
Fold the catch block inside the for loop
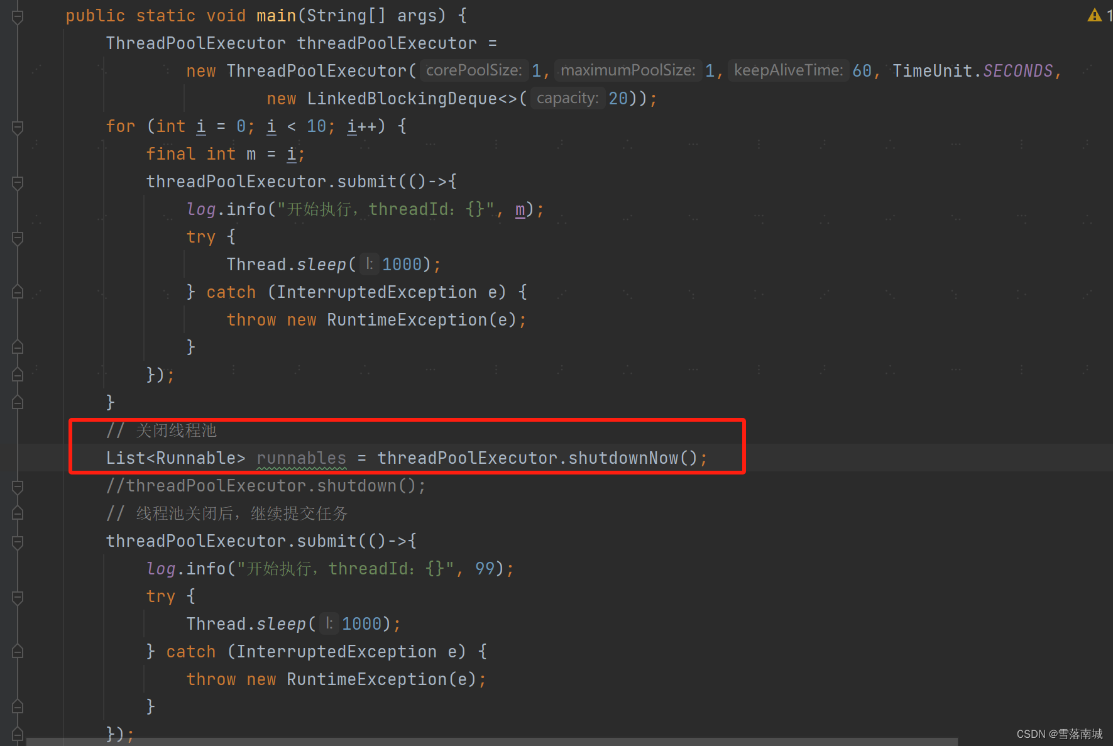tap(18, 292)
